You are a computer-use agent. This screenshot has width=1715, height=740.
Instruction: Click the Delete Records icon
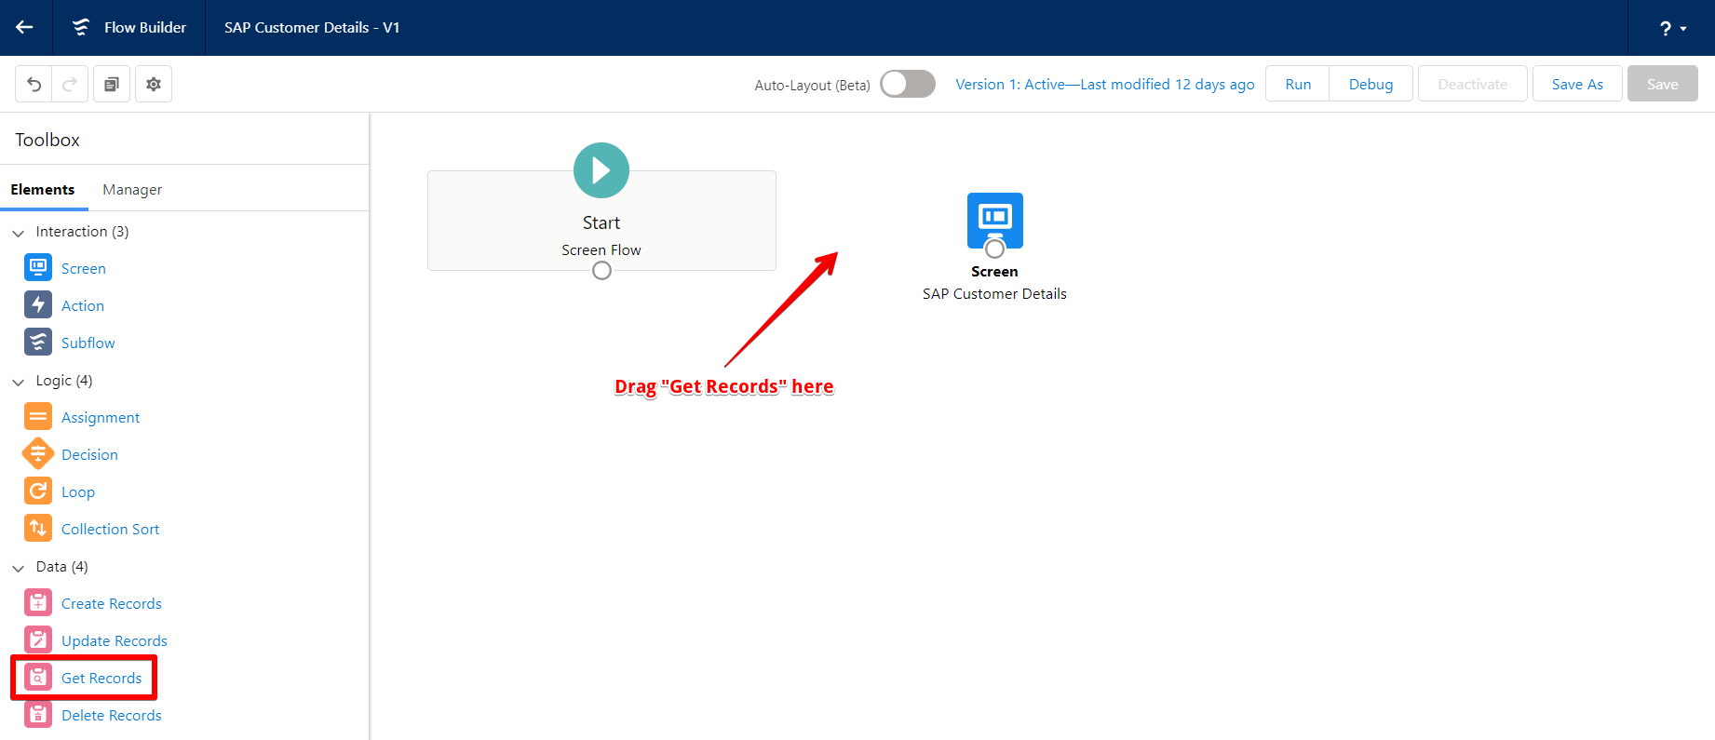point(38,714)
